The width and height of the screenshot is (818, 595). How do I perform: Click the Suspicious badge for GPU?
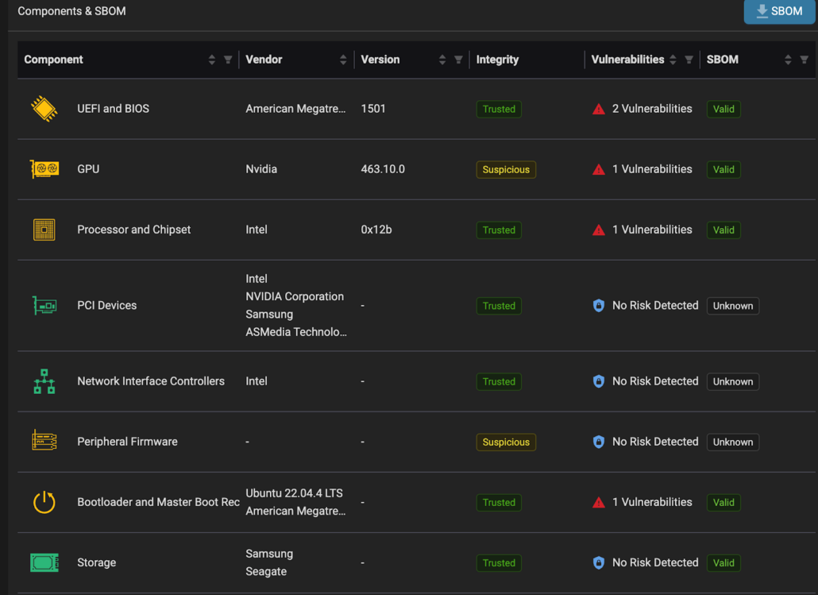(506, 169)
